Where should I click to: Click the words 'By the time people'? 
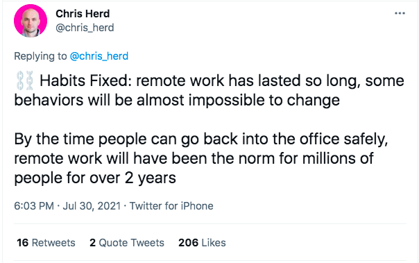pos(80,139)
